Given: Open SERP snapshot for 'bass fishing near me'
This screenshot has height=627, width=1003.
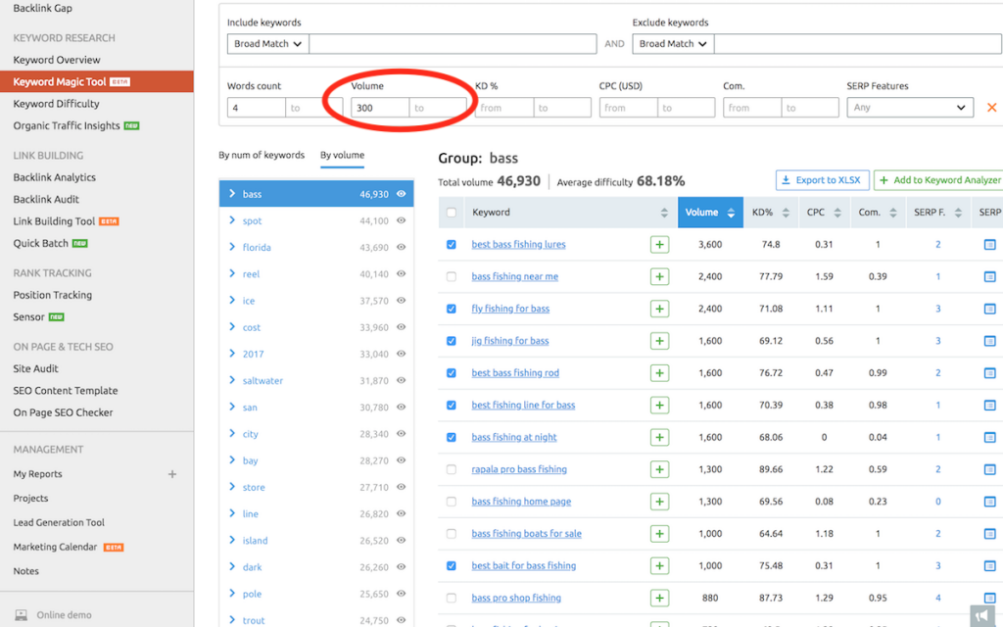Looking at the screenshot, I should (x=989, y=276).
